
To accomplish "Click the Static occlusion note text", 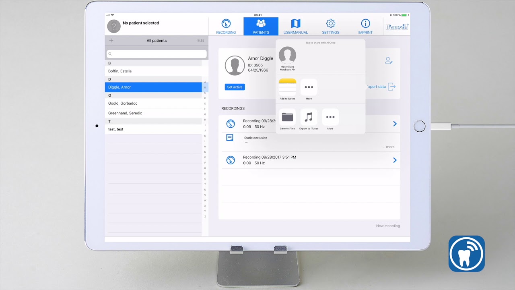I will pos(255,138).
